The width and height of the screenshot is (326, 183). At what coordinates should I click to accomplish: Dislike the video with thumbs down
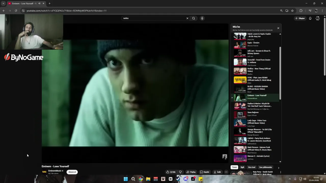point(180,172)
